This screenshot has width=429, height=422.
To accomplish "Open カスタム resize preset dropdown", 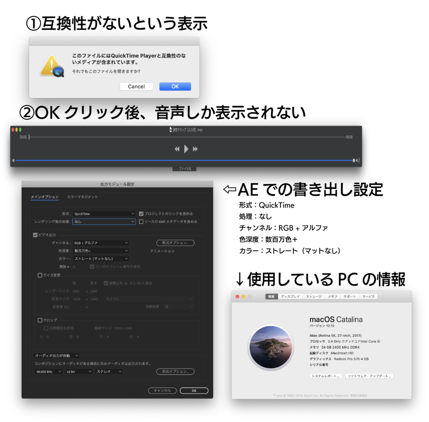I will [x=149, y=299].
